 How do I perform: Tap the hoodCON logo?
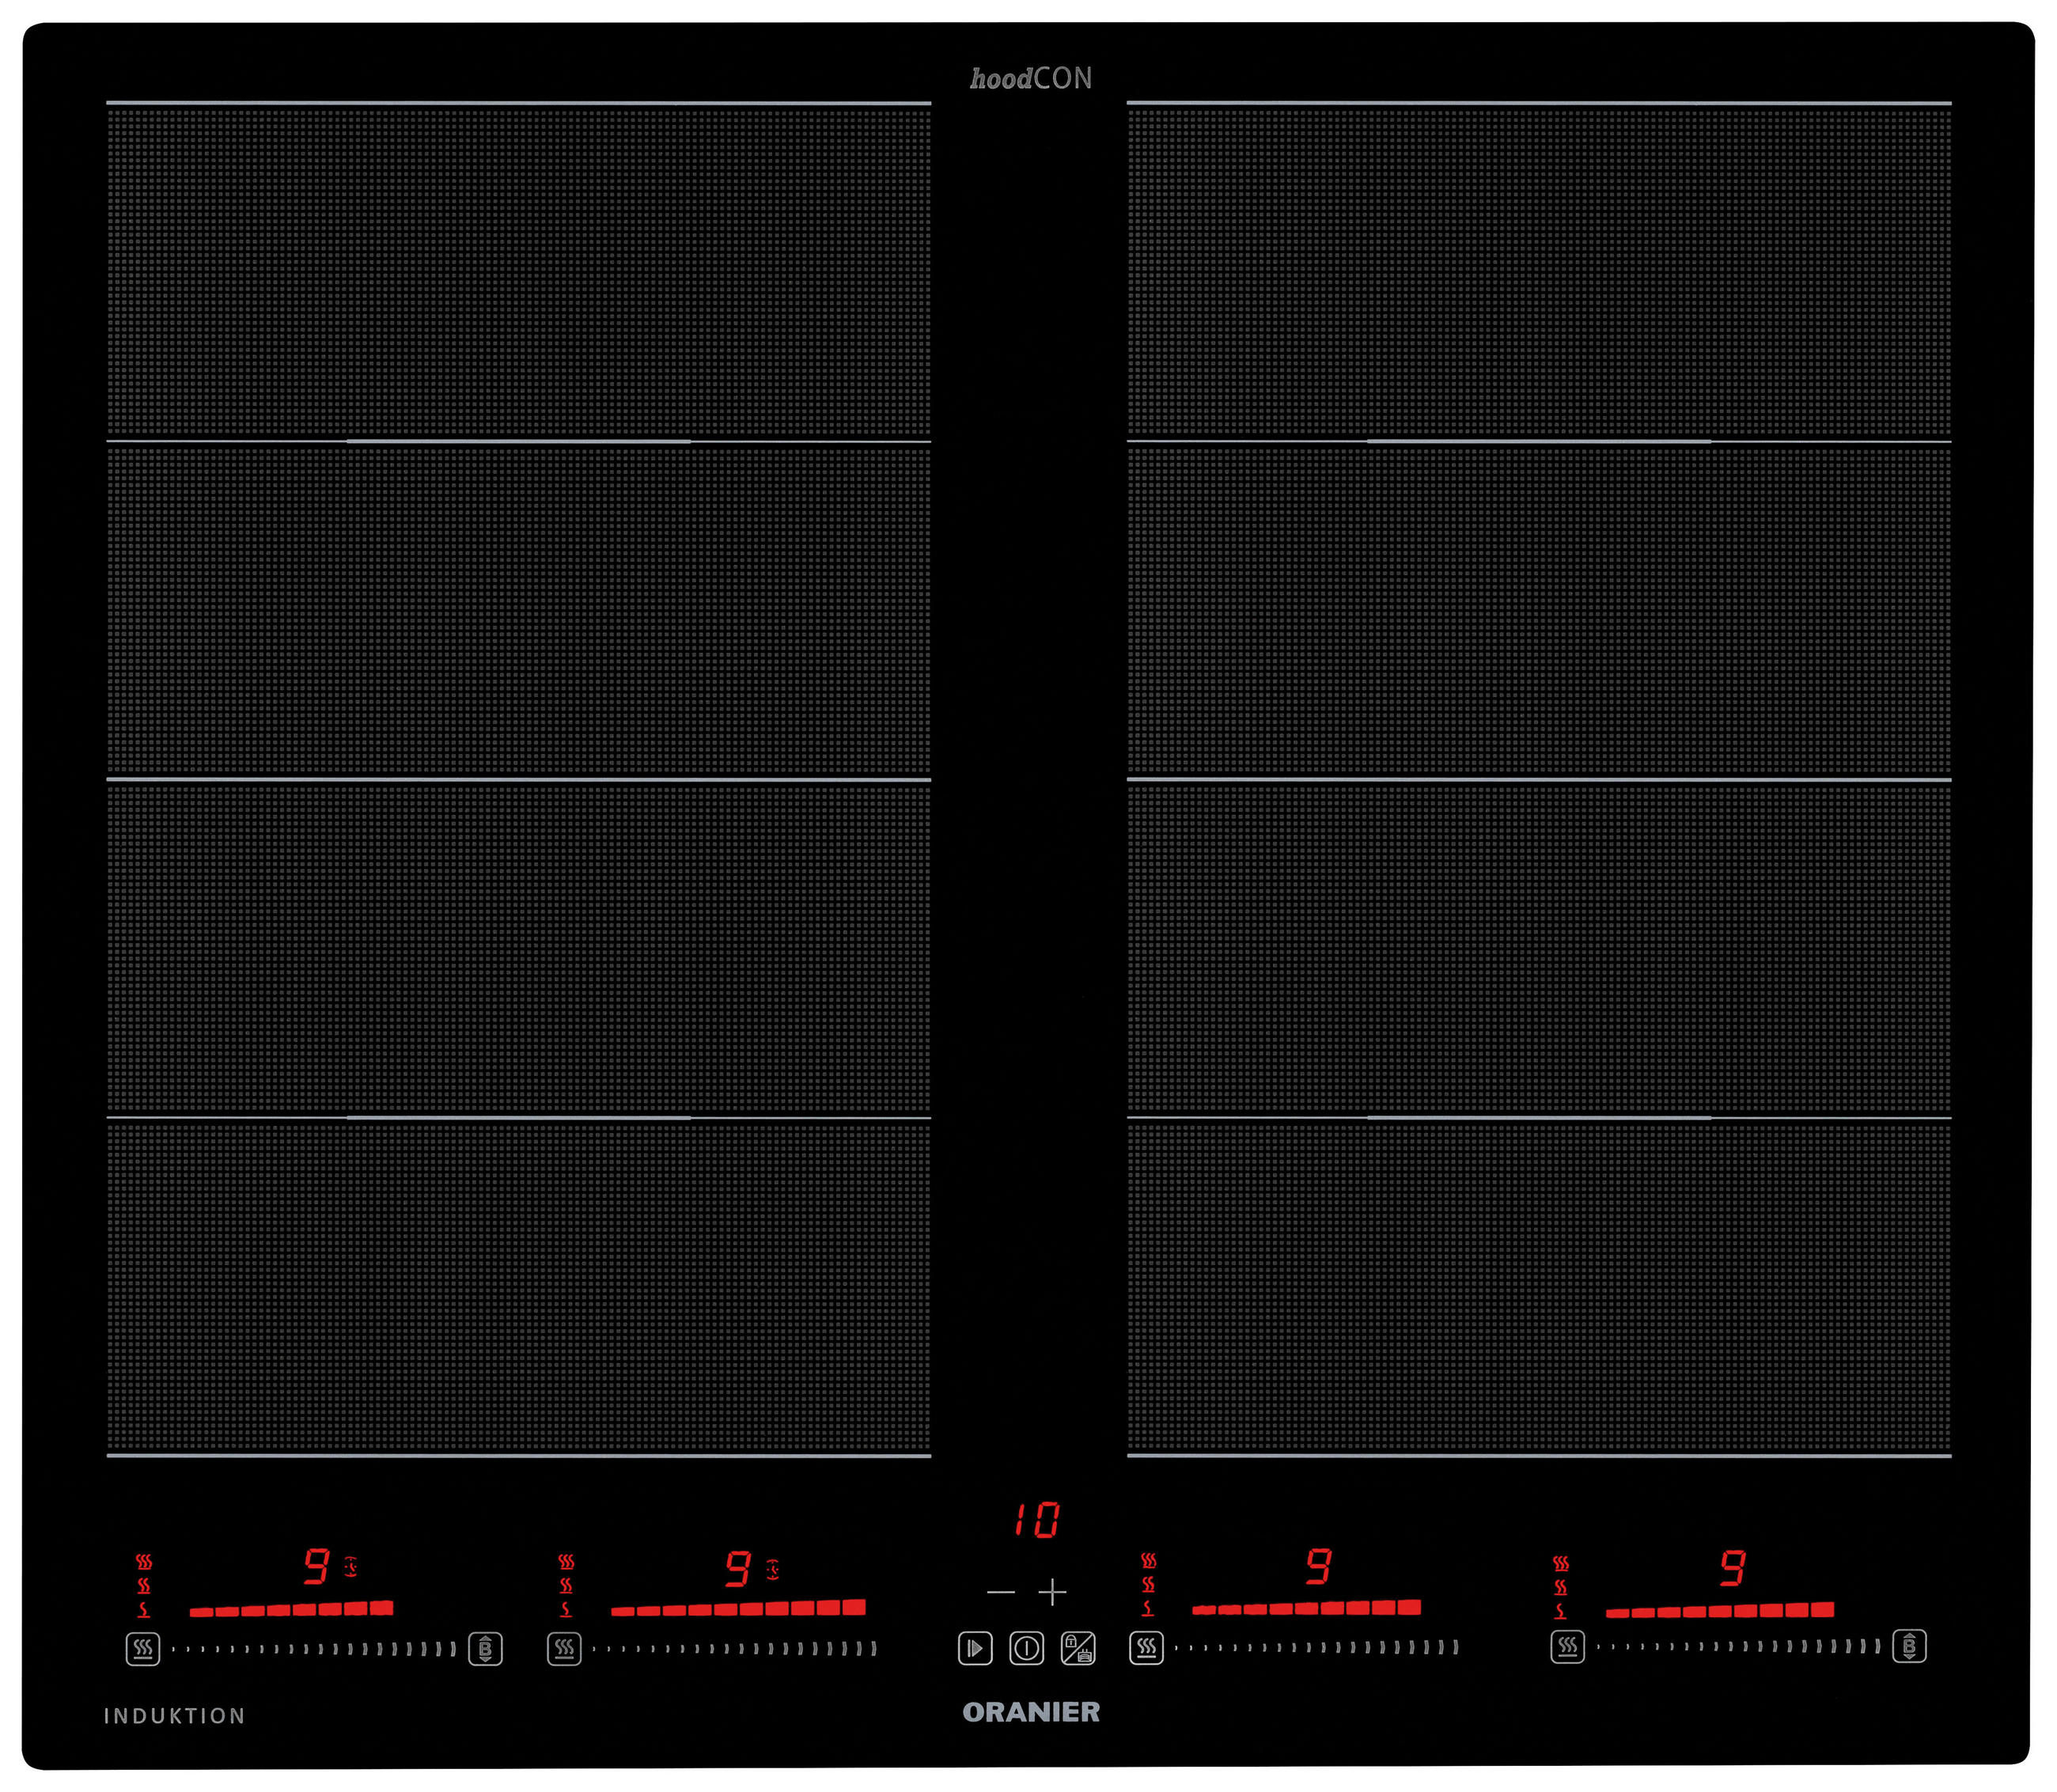(1030, 79)
